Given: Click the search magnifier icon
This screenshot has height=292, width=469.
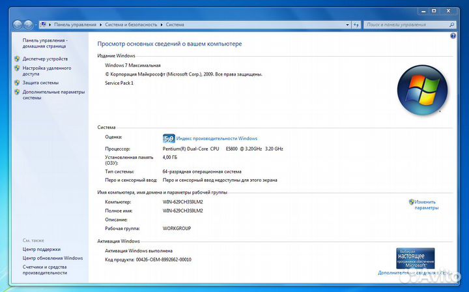Looking at the screenshot, I should 451,25.
